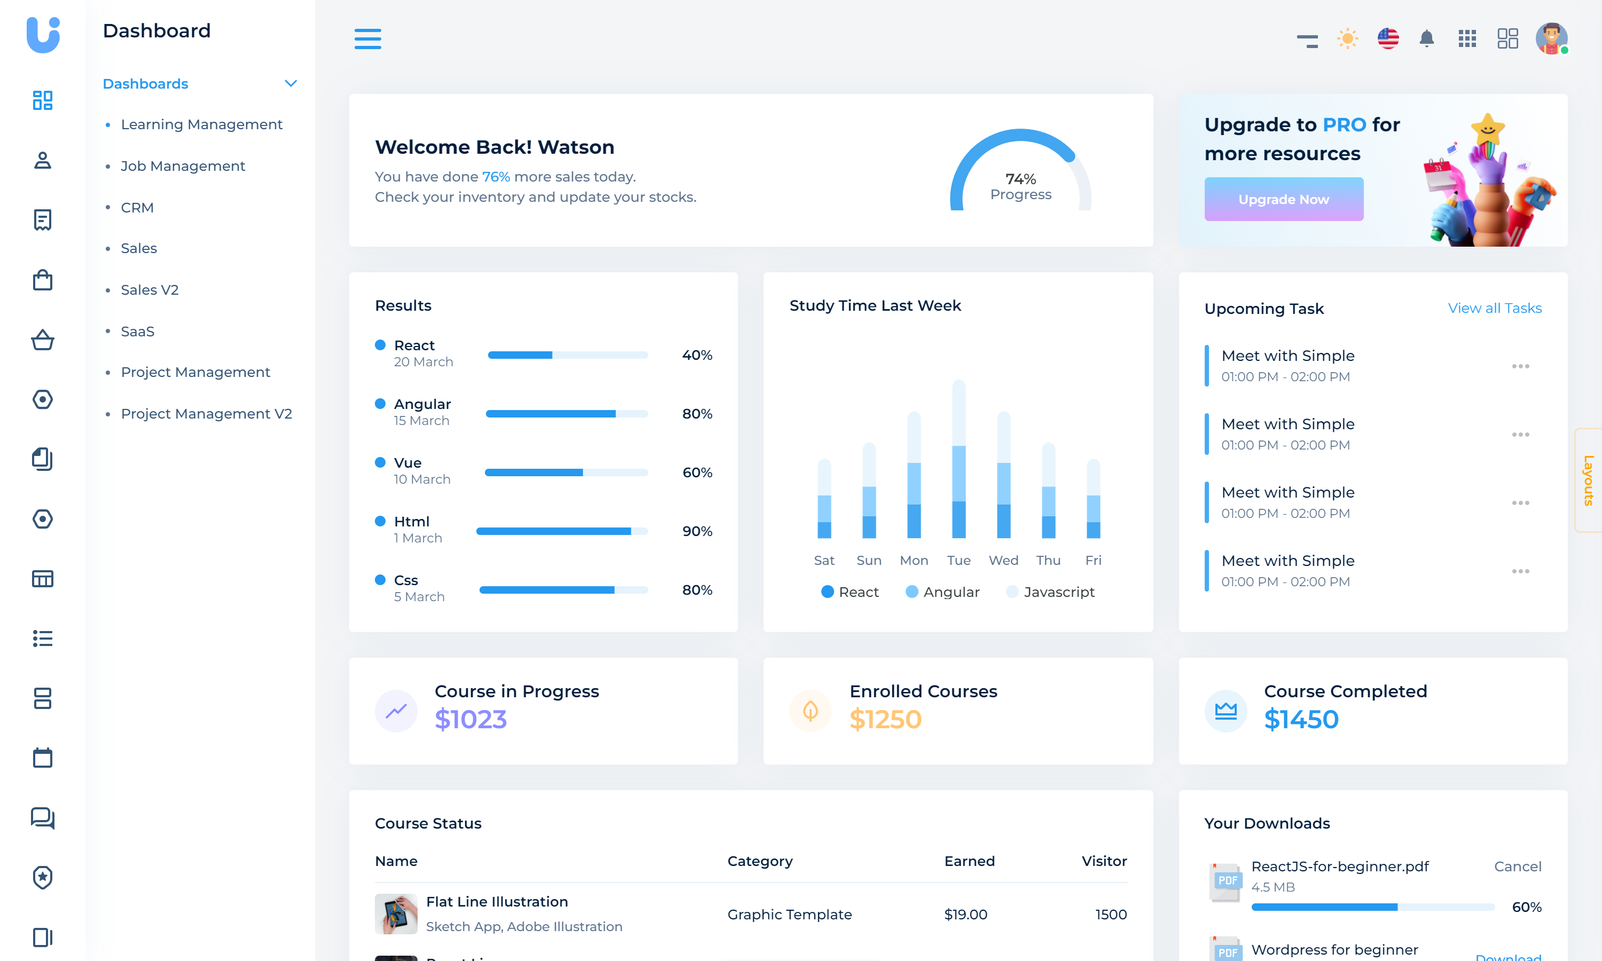Open the notifications bell
This screenshot has height=961, width=1602.
click(x=1426, y=38)
